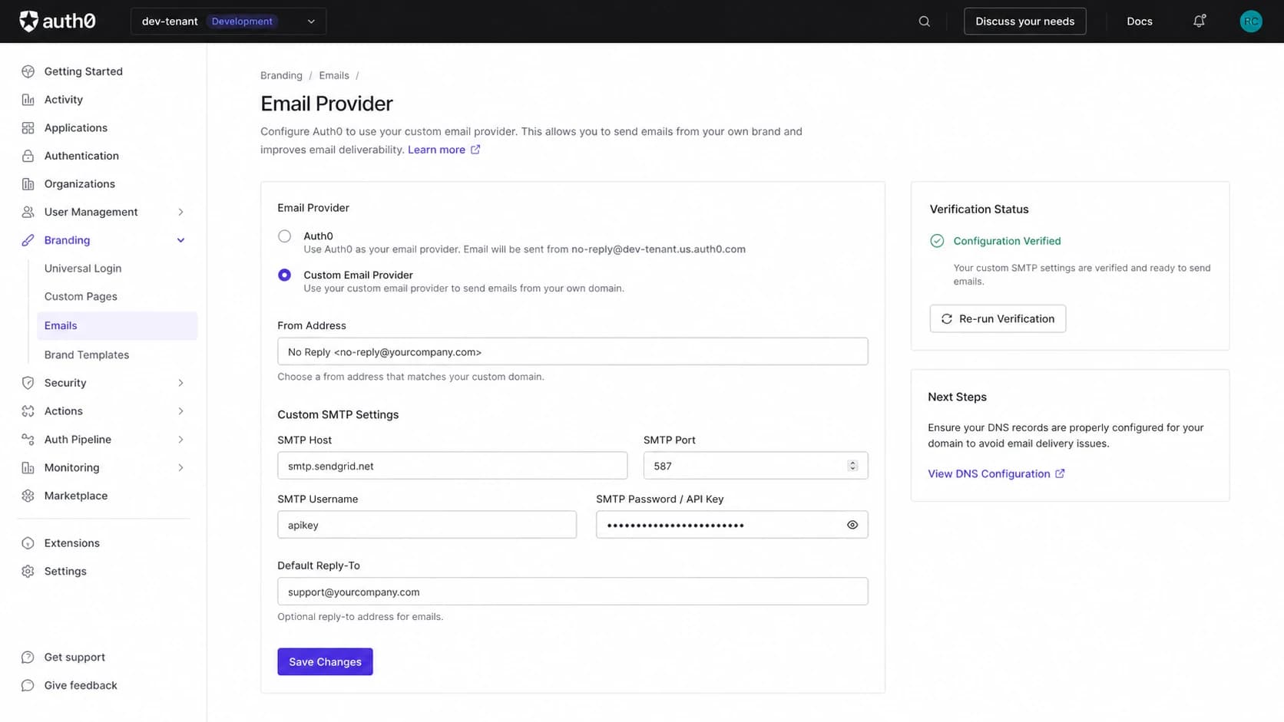1284x722 pixels.
Task: Focus the SMTP Host field
Action: (452, 466)
